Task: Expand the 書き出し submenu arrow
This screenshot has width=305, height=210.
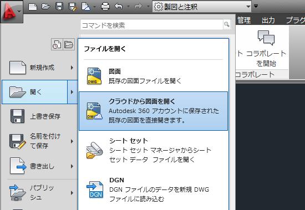Action: 72,166
